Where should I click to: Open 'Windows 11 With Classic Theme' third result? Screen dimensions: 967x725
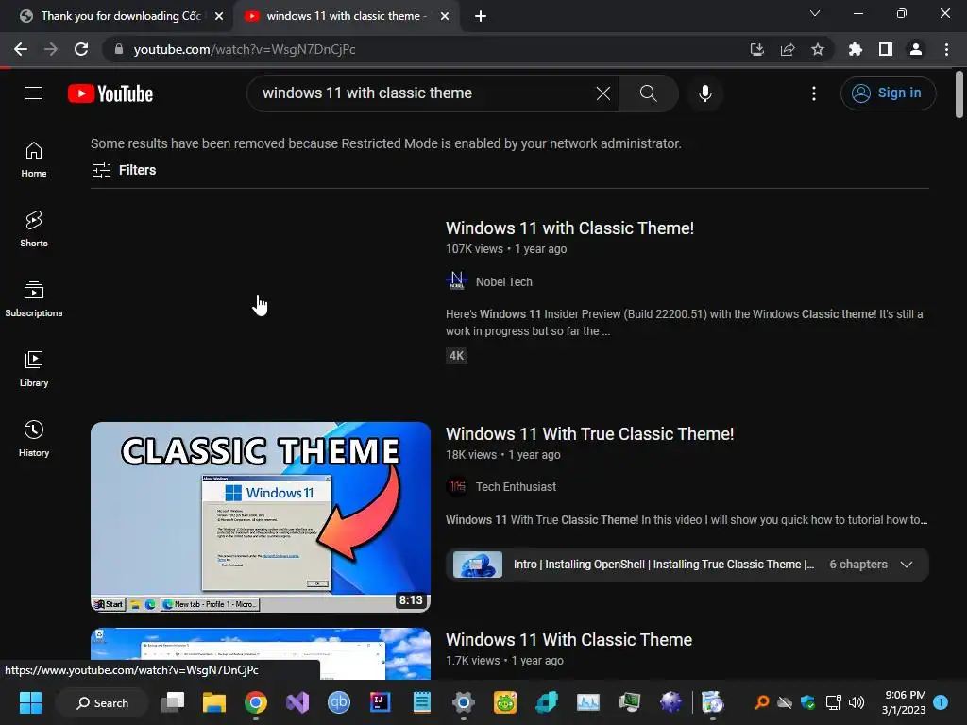tap(568, 640)
